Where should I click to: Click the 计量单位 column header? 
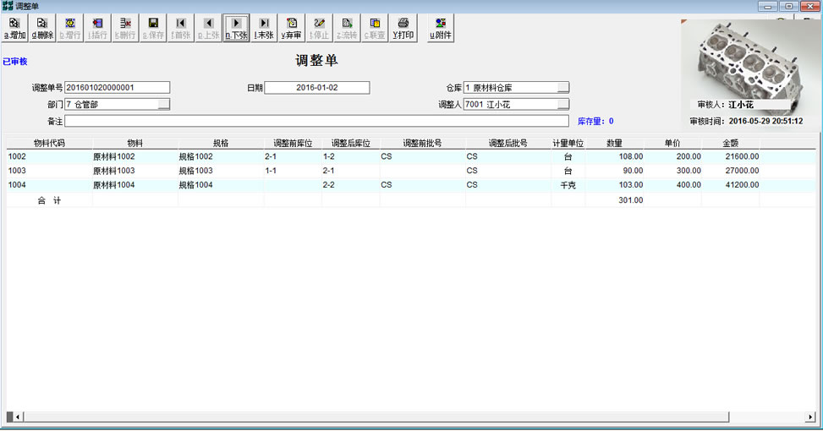click(568, 143)
